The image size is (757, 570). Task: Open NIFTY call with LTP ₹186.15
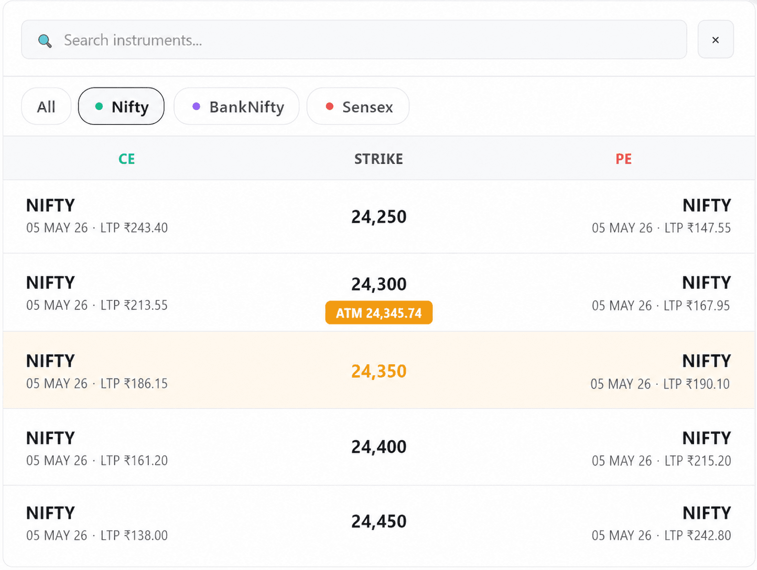[97, 372]
